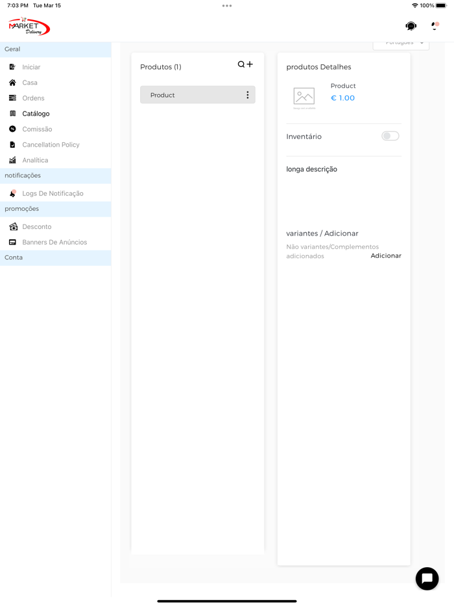Go to Ordens in the sidebar
This screenshot has width=454, height=606.
(33, 98)
